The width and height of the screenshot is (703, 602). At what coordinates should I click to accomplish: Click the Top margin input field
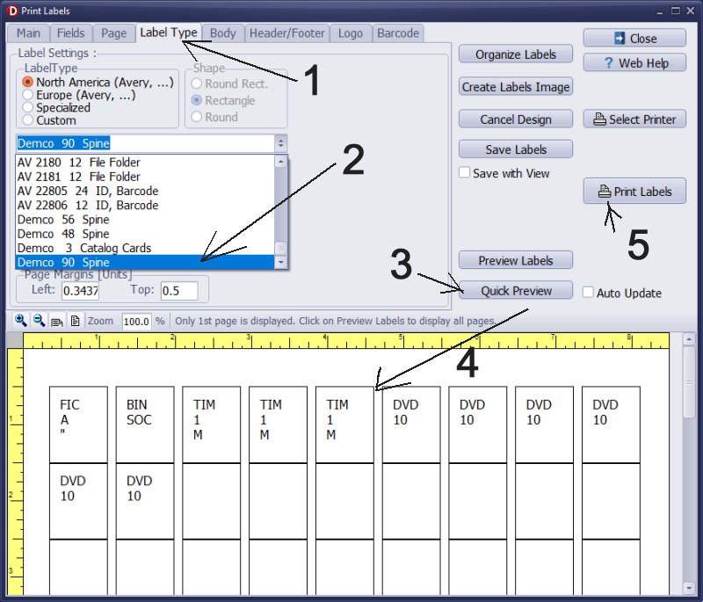(x=179, y=291)
